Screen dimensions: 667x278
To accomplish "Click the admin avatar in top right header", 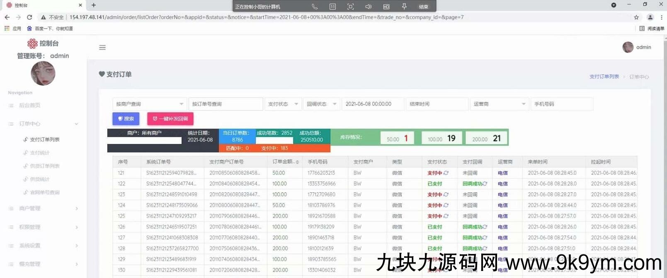I will click(628, 47).
